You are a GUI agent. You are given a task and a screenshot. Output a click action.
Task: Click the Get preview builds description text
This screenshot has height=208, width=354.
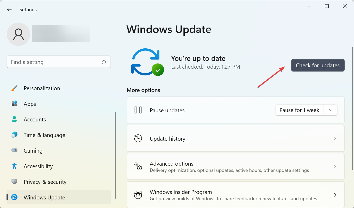click(x=233, y=199)
